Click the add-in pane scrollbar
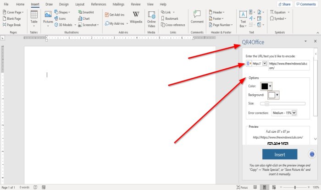This screenshot has height=190, width=321. (x=315, y=88)
